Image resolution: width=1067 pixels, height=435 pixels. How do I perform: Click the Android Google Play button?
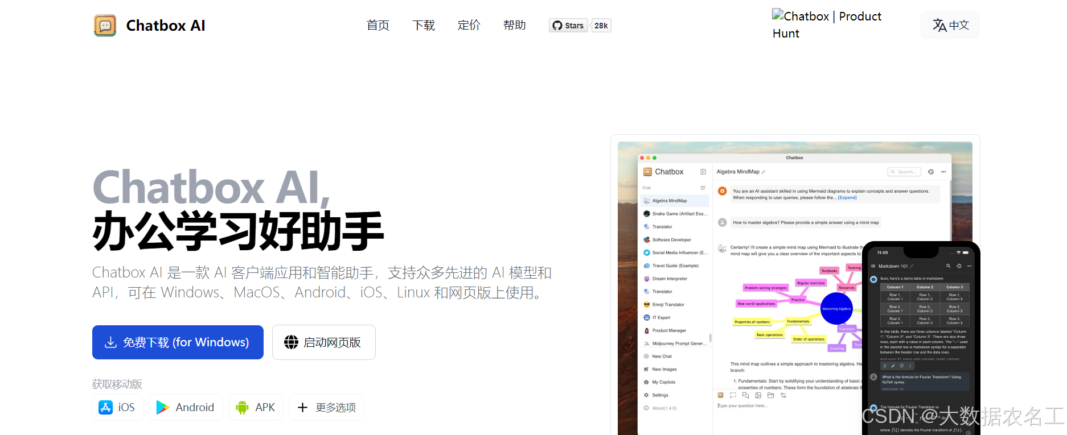pos(186,407)
